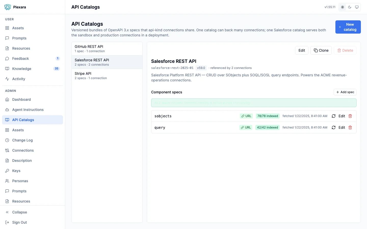Click Feedback badge showing 1

[58, 59]
